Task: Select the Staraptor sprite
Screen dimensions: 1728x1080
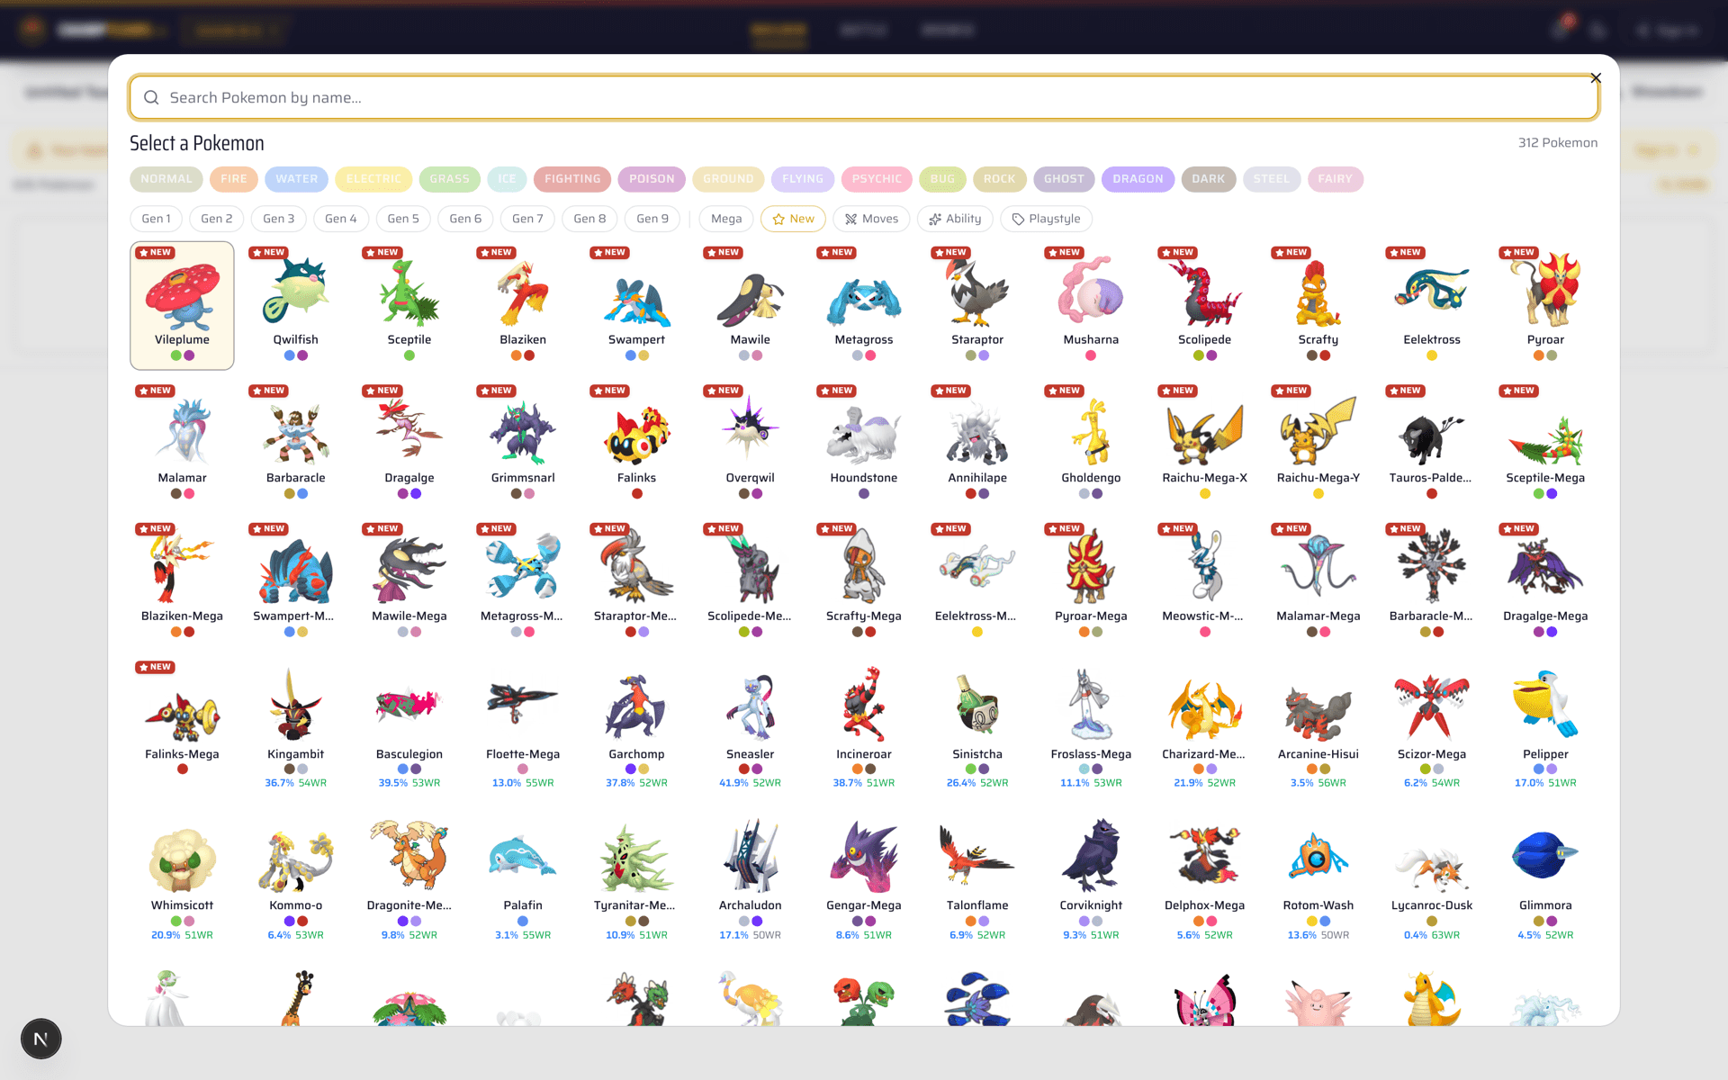Action: click(x=977, y=292)
